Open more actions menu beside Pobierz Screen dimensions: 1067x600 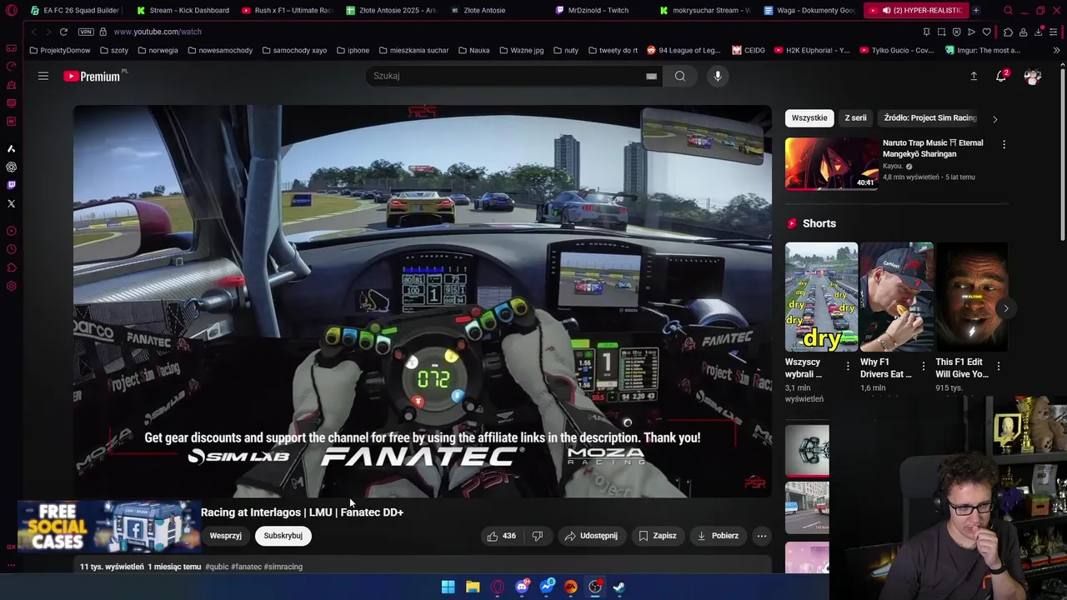[761, 536]
